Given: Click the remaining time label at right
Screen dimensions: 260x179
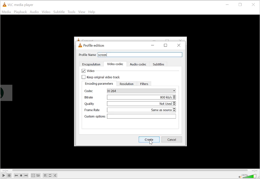Looking at the screenshot, I should pyautogui.click(x=254, y=170).
